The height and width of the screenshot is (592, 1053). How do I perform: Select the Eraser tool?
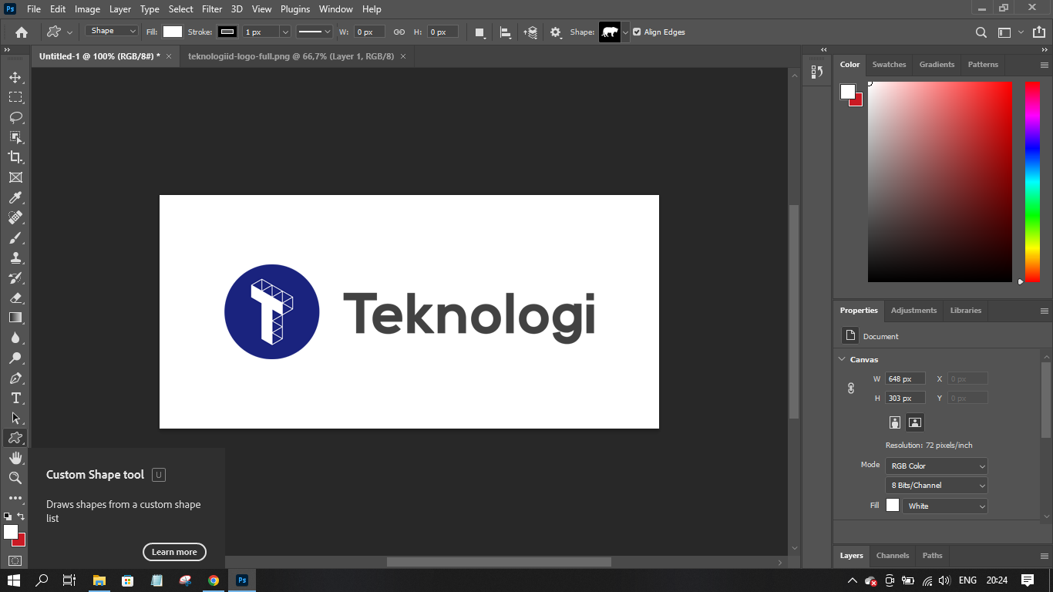[15, 298]
